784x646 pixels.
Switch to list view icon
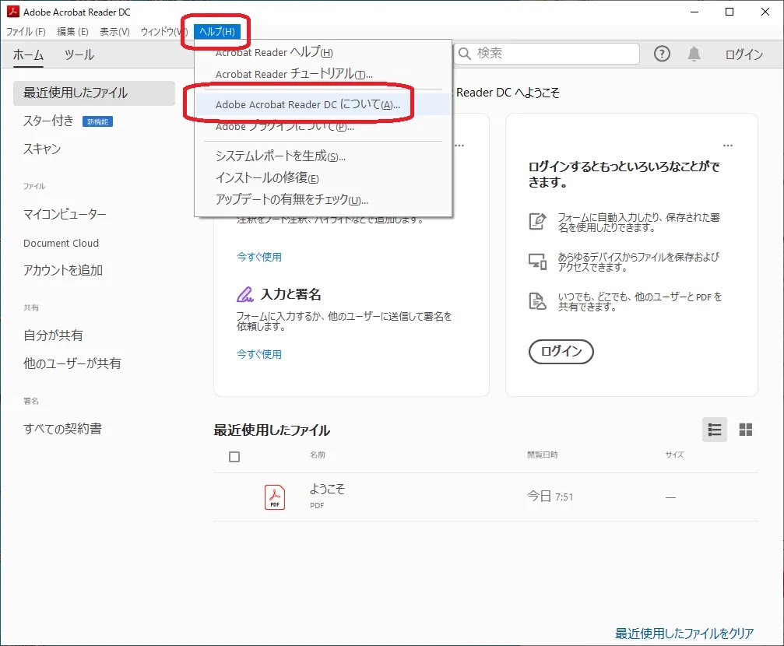click(x=715, y=430)
